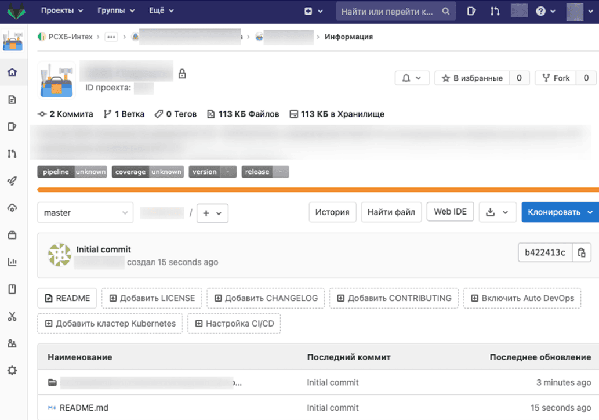Click the История button
The width and height of the screenshot is (599, 420).
(x=332, y=212)
